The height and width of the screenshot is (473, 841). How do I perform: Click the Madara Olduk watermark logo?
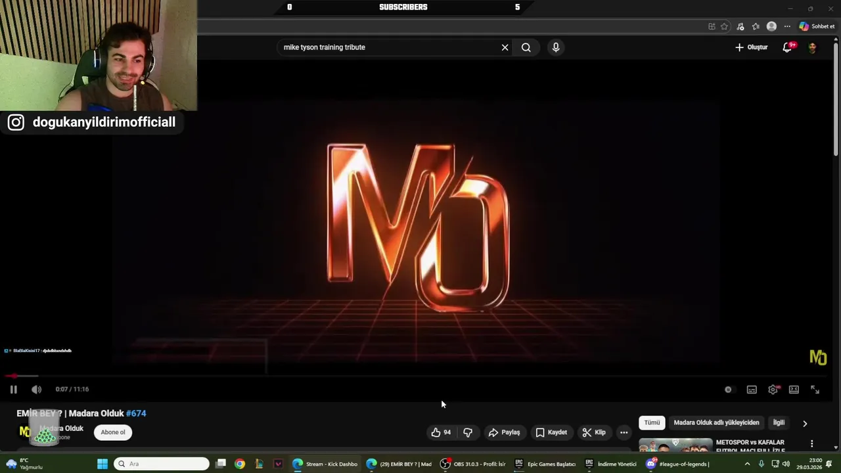pos(818,357)
